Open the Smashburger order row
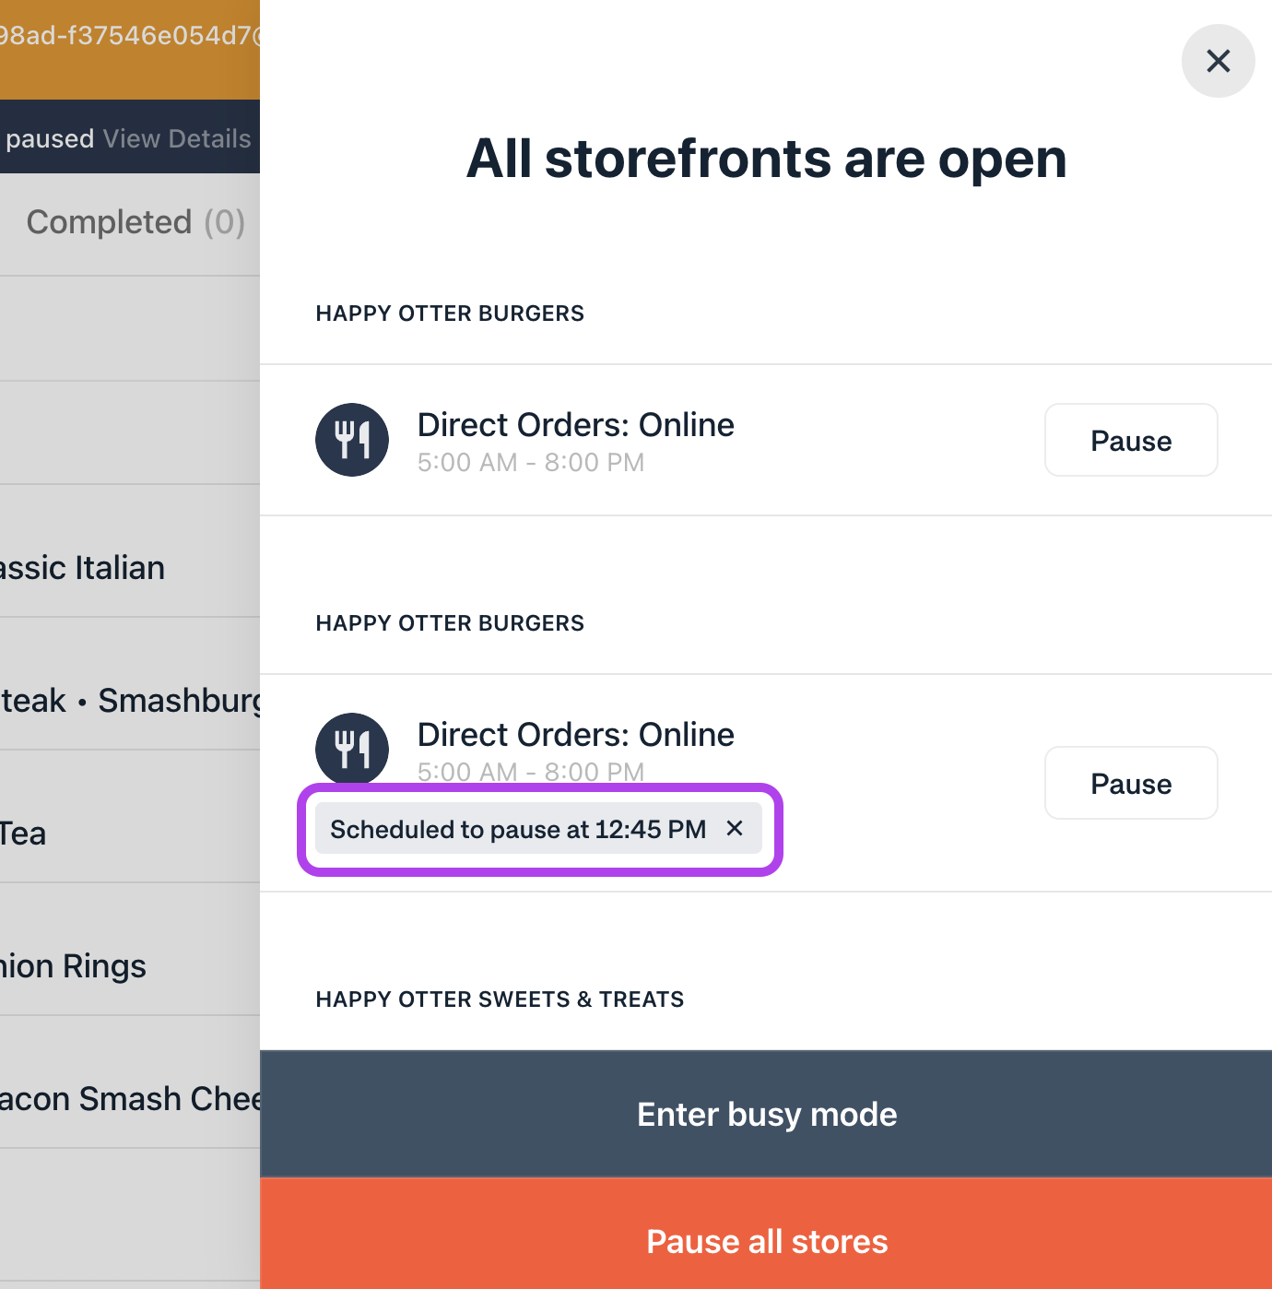1272x1289 pixels. [x=129, y=701]
